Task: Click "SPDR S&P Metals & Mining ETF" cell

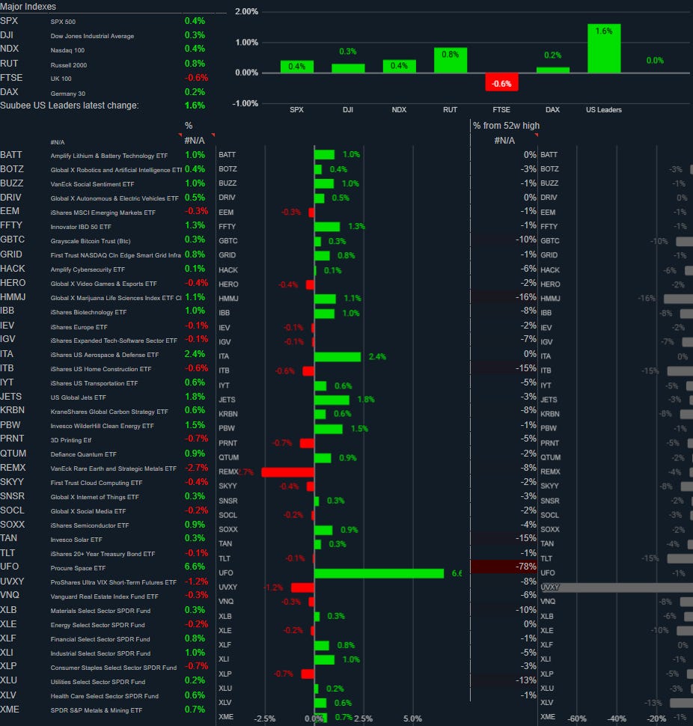Action: 97,711
